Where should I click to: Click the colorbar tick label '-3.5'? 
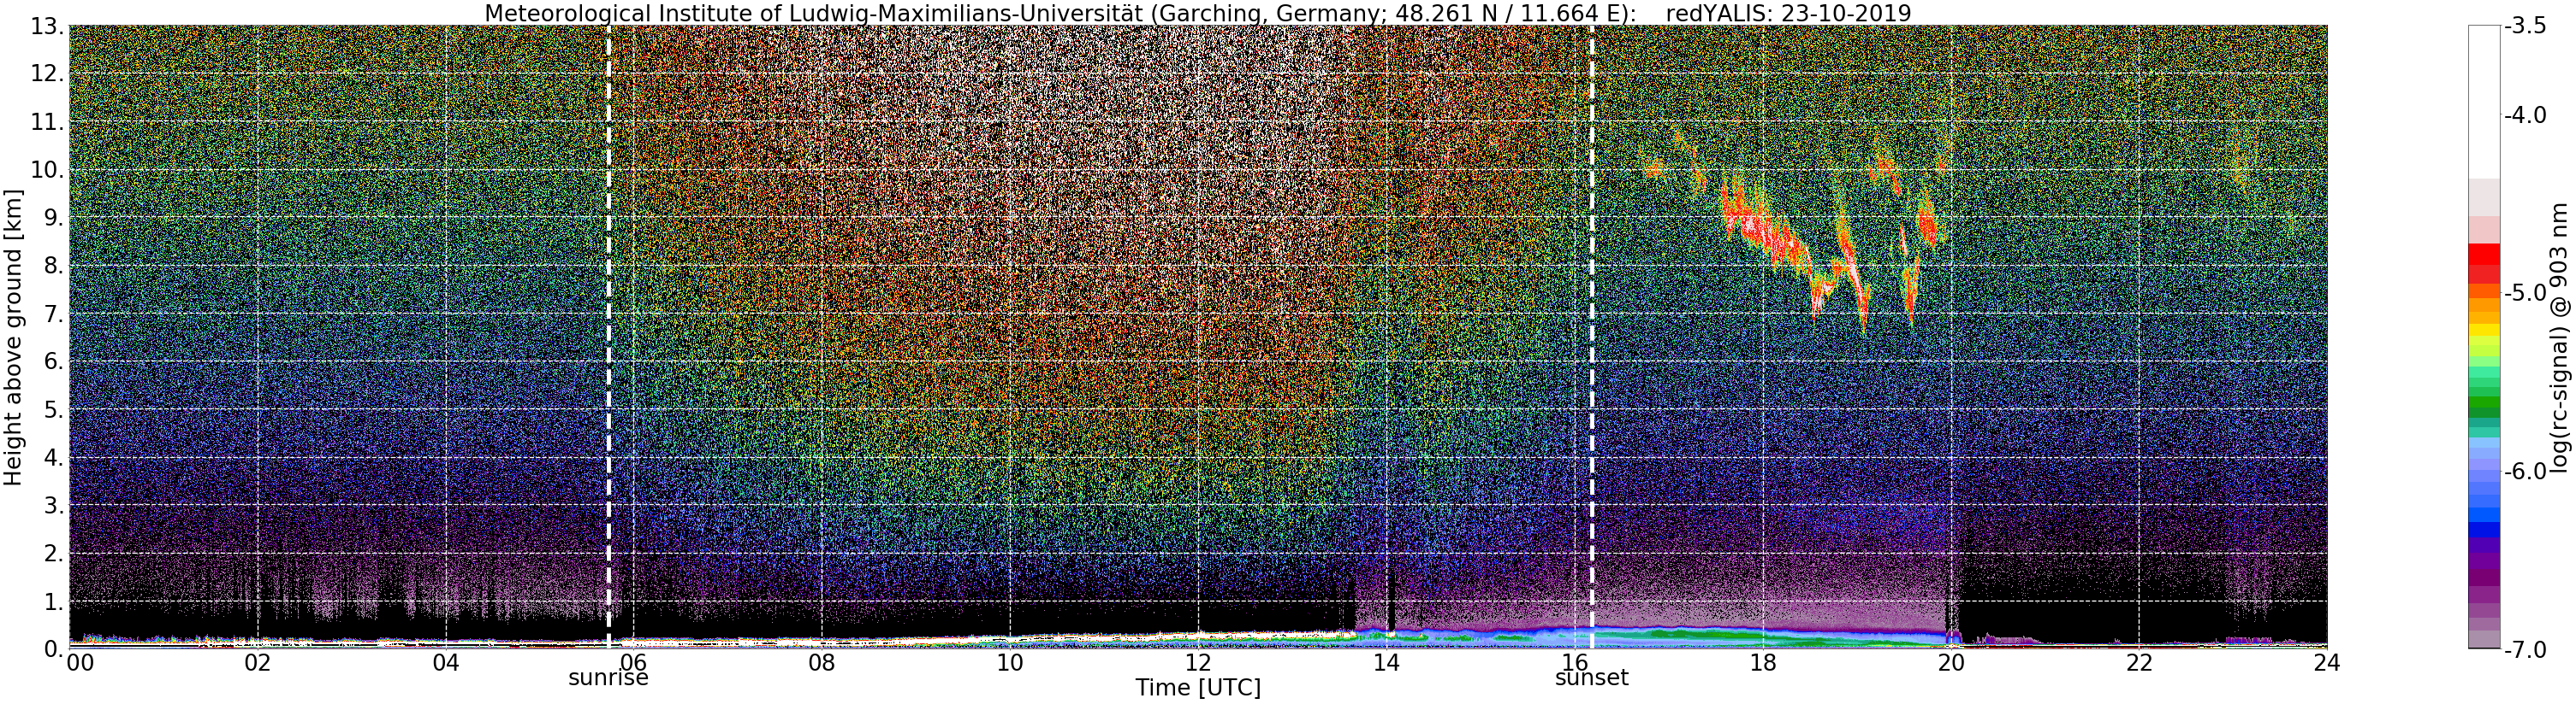tap(2525, 27)
